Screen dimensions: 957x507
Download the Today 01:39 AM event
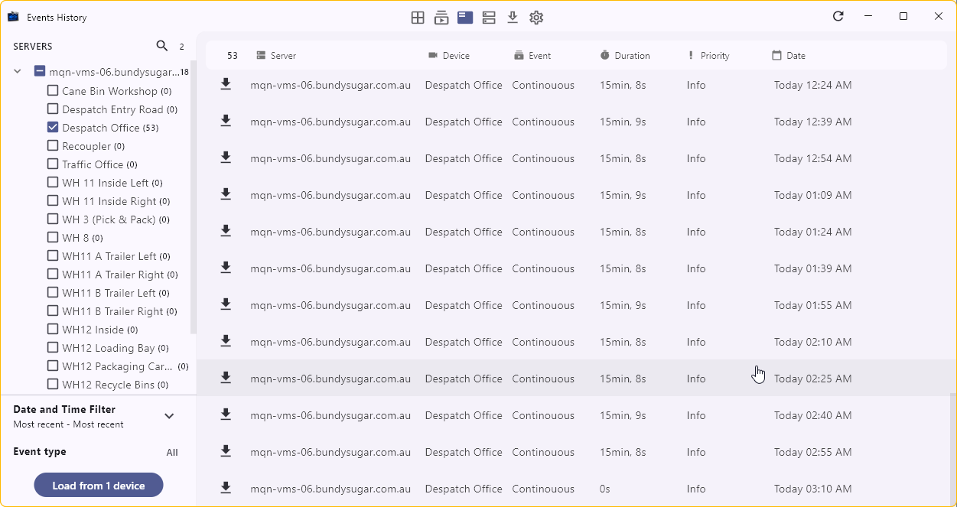coord(226,268)
